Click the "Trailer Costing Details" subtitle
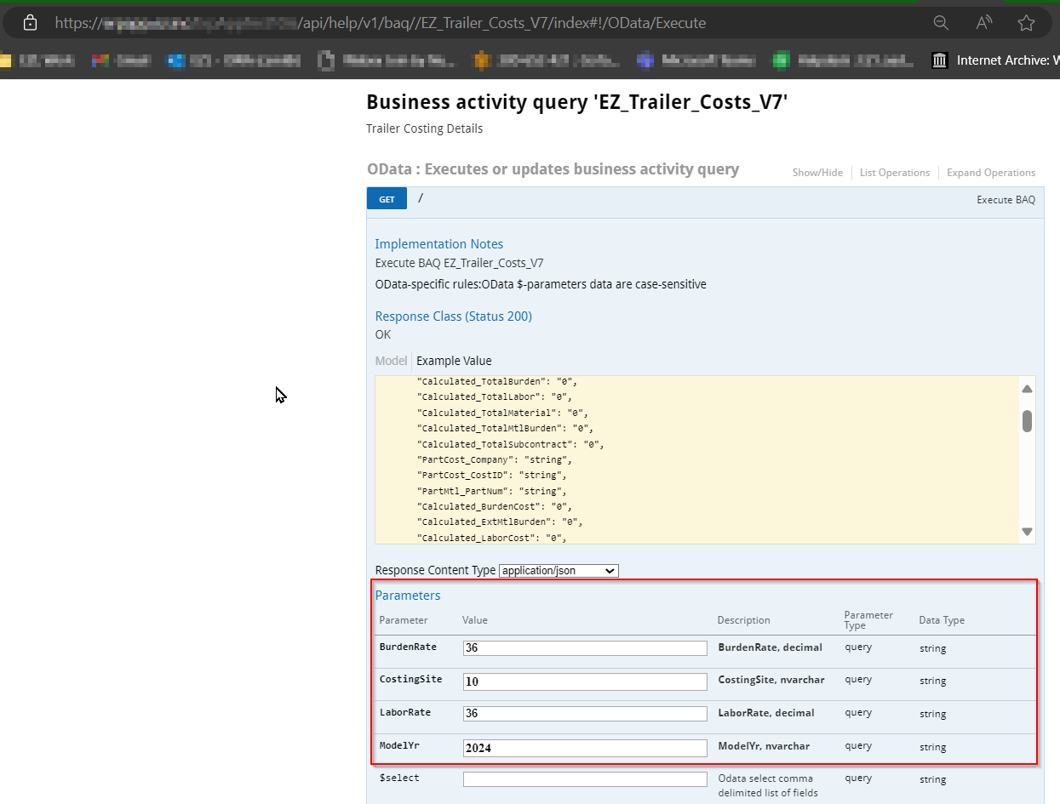Viewport: 1060px width, 804px height. tap(425, 128)
